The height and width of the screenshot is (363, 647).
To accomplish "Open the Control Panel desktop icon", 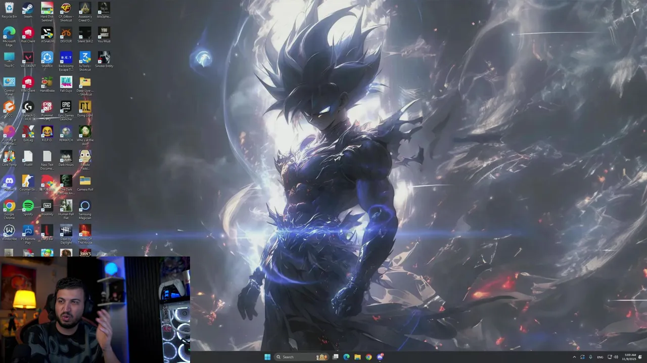I will coord(9,86).
